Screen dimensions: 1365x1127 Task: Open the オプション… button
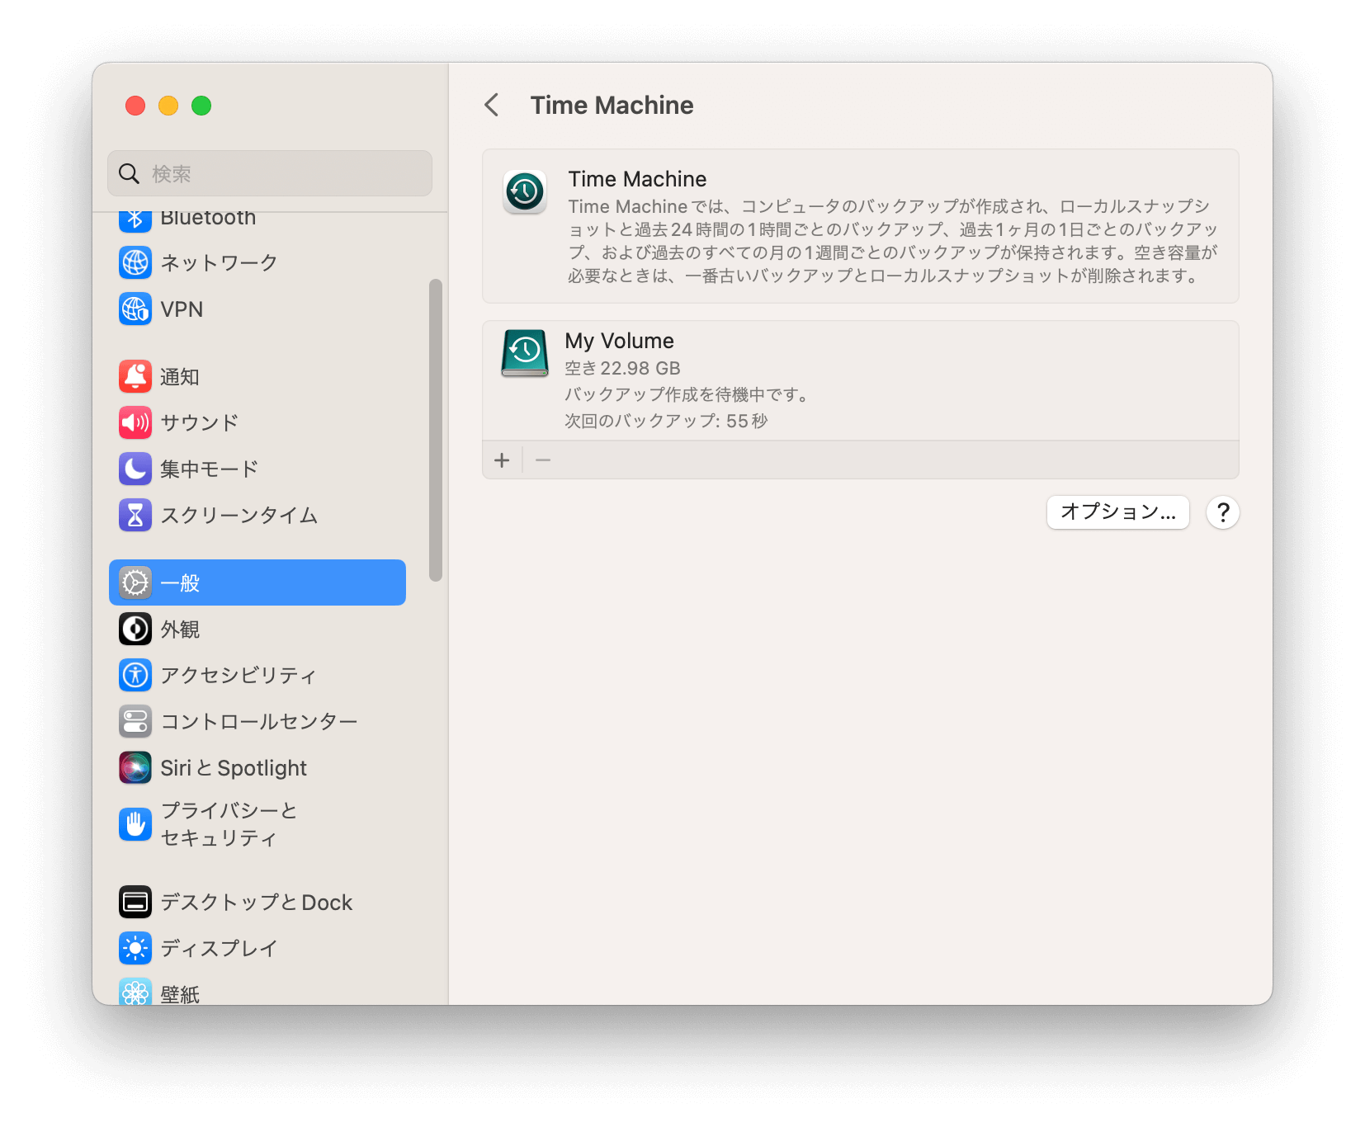(1118, 512)
